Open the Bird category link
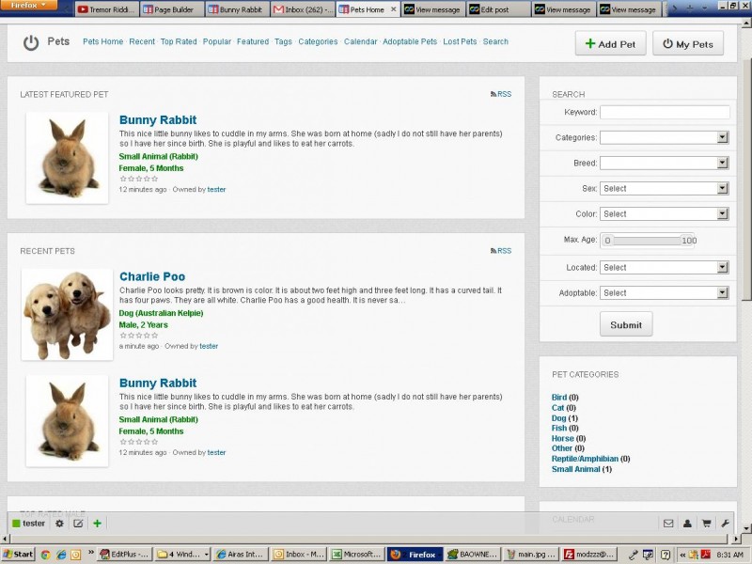The image size is (752, 564). pos(559,397)
